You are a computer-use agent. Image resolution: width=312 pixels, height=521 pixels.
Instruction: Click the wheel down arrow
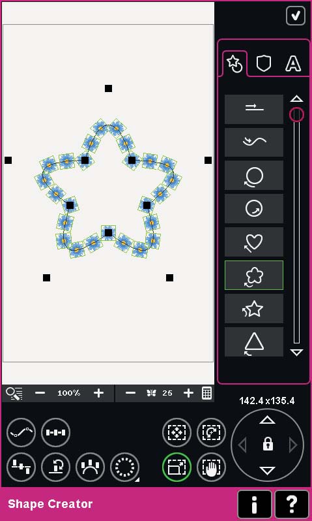point(267,470)
